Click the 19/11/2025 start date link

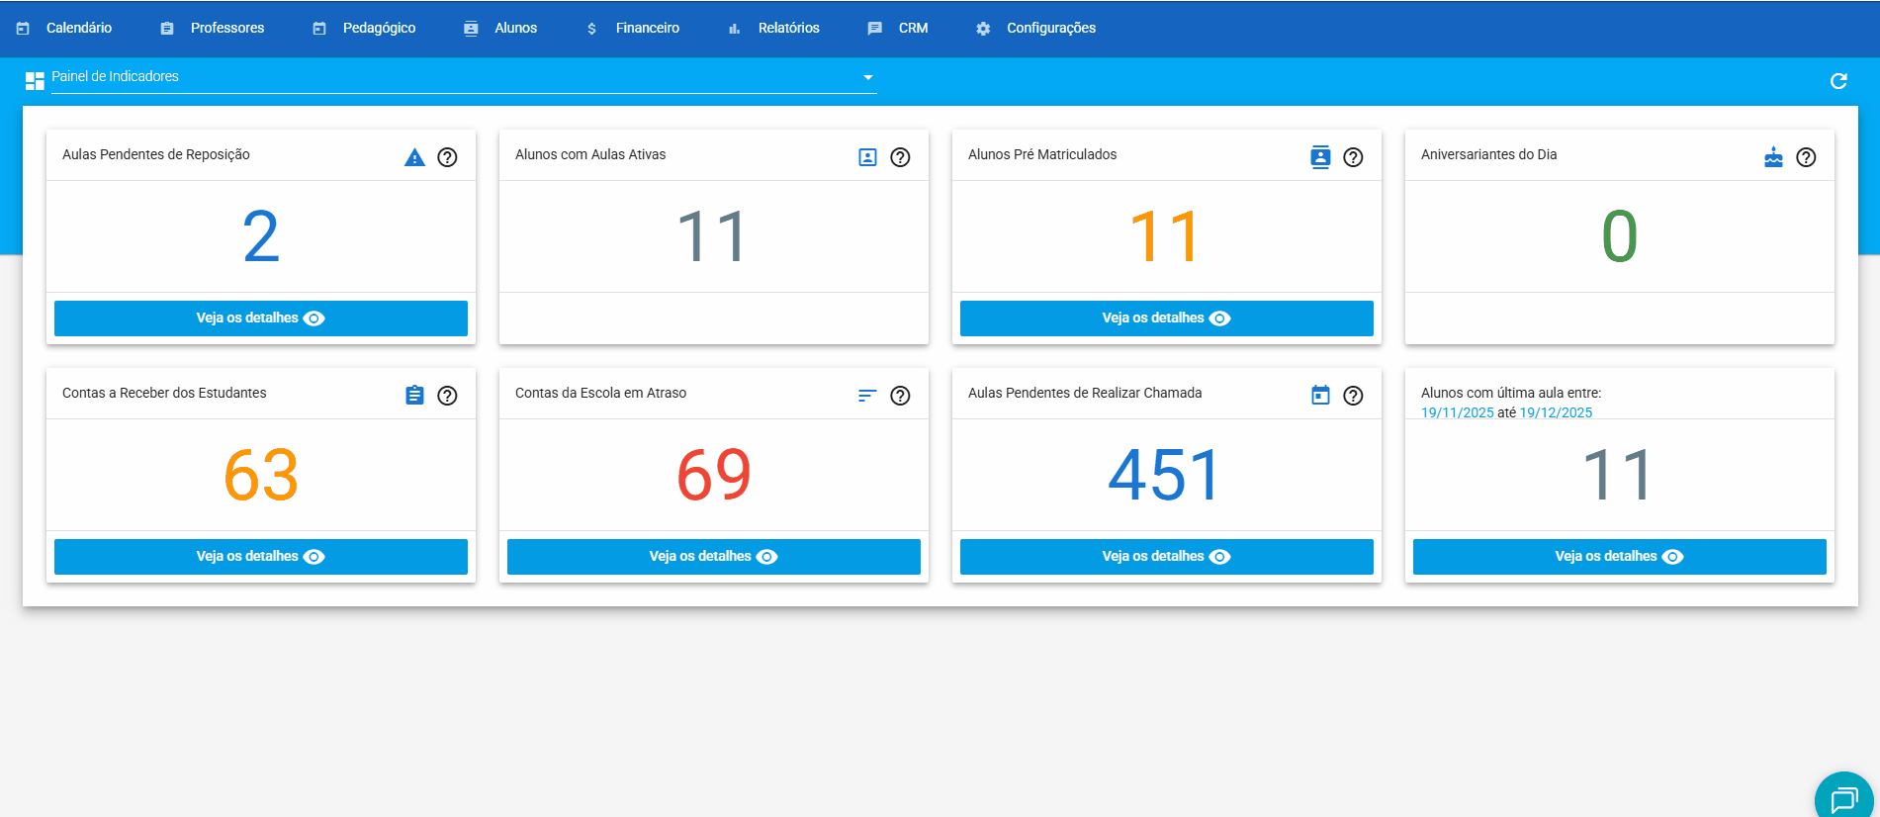(1457, 412)
